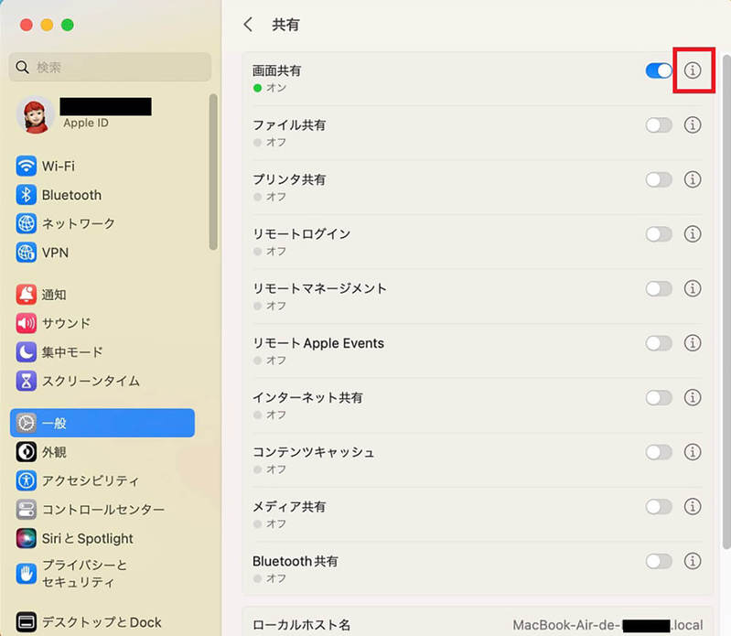The height and width of the screenshot is (636, 731).
Task: Open info for リモートログイン
Action: tap(693, 234)
